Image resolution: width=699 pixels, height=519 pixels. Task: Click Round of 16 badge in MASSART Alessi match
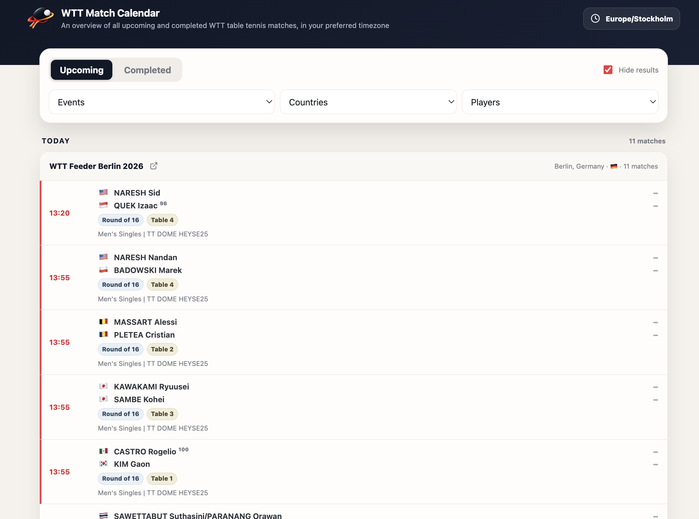(x=121, y=349)
